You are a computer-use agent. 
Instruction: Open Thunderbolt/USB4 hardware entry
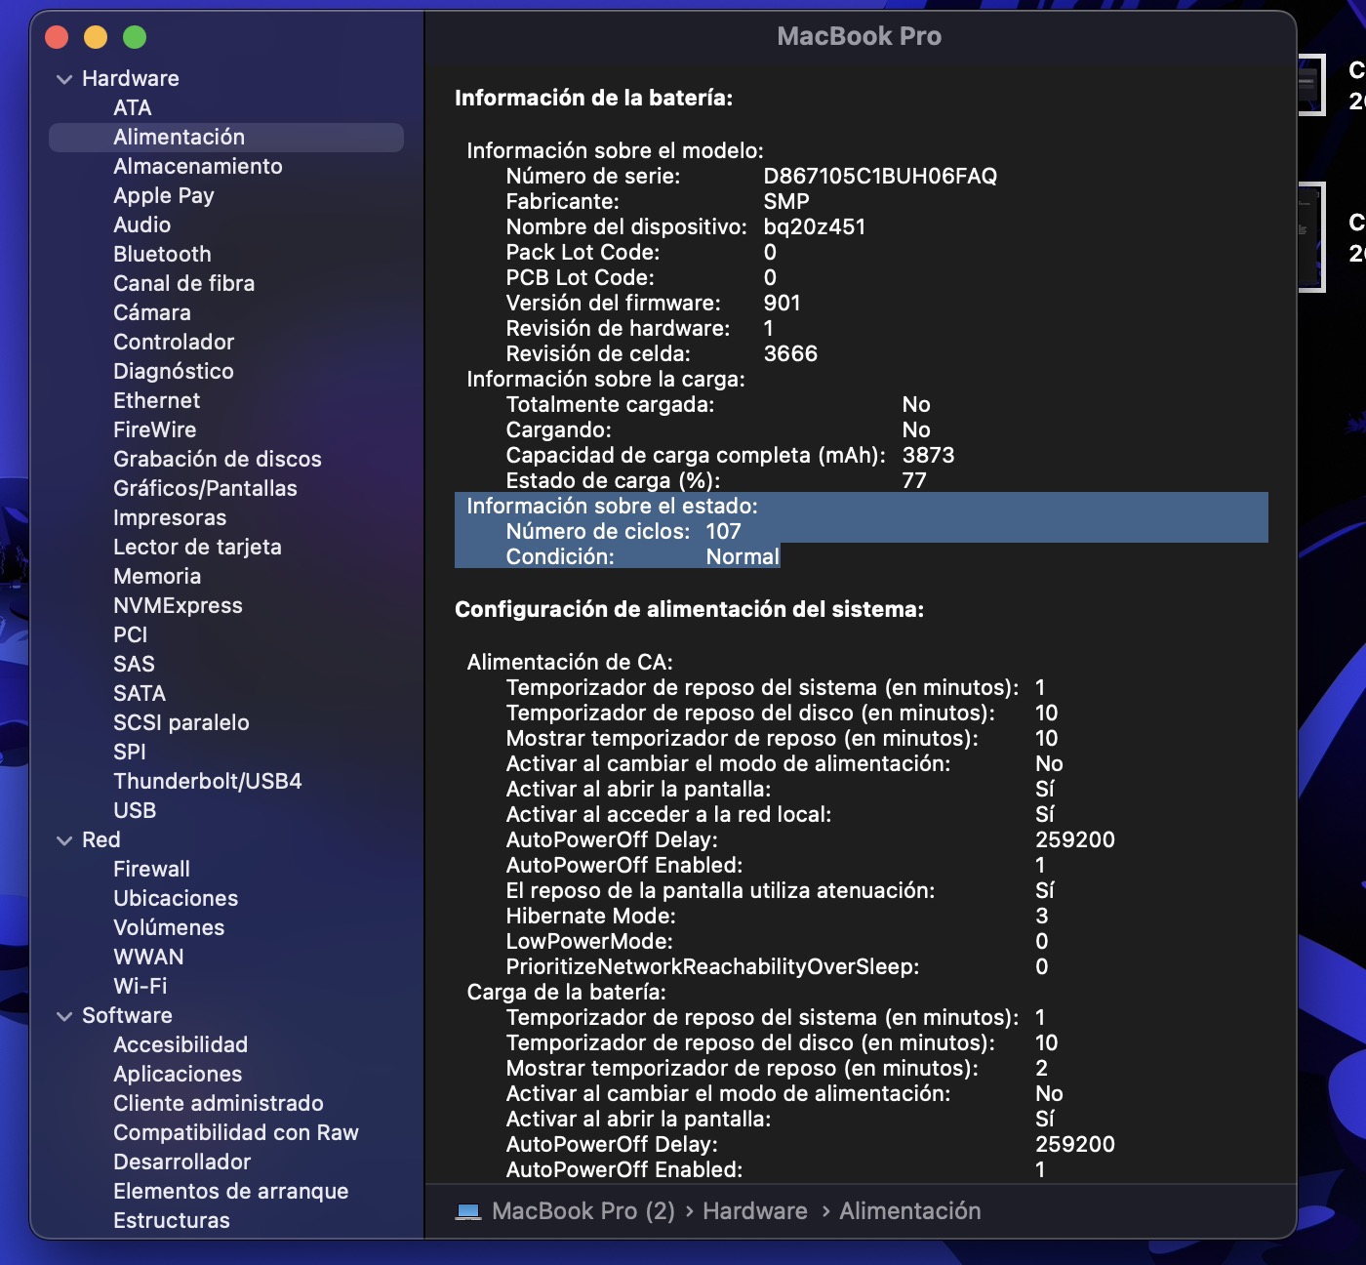207,781
